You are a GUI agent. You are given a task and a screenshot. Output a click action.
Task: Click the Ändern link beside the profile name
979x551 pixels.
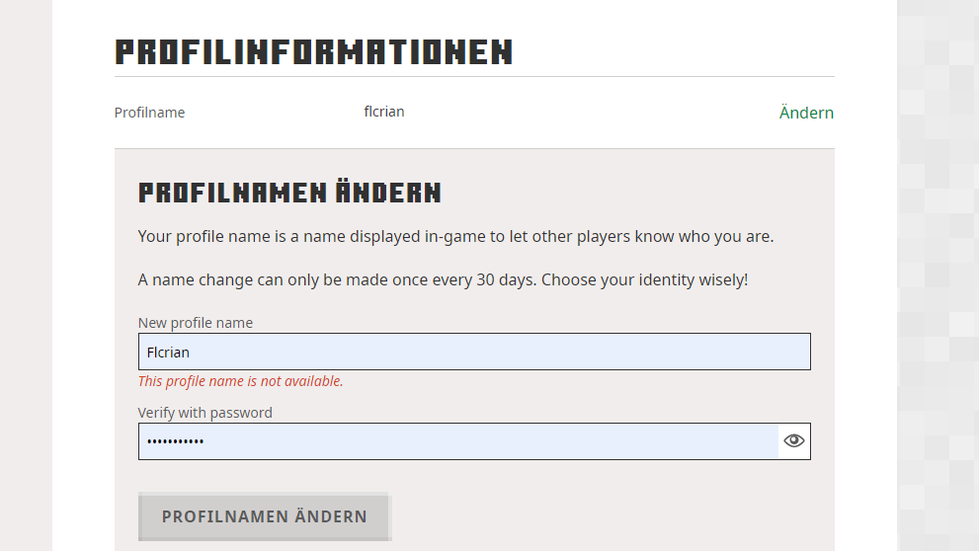[806, 113]
